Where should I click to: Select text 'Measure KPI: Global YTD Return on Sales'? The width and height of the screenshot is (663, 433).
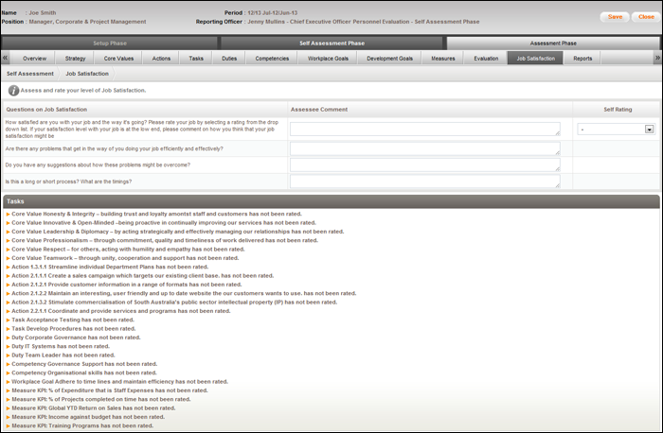66,408
